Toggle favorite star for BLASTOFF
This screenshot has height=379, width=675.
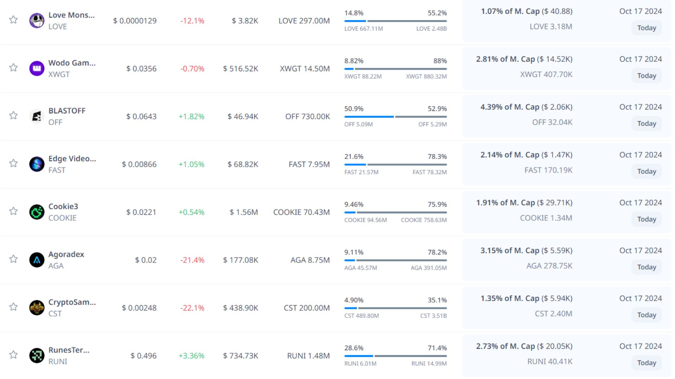[13, 115]
